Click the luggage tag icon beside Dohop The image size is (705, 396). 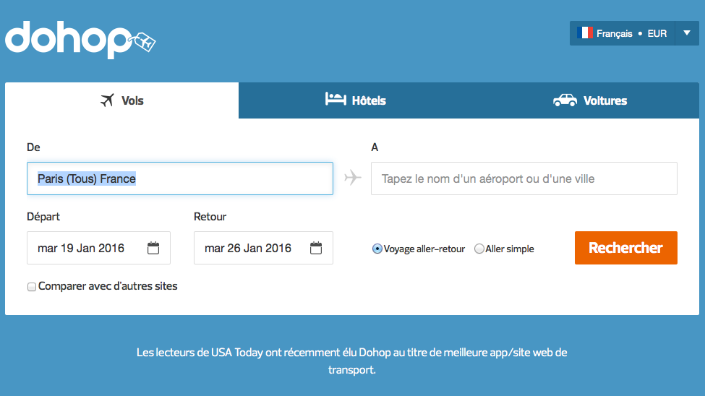coord(143,42)
